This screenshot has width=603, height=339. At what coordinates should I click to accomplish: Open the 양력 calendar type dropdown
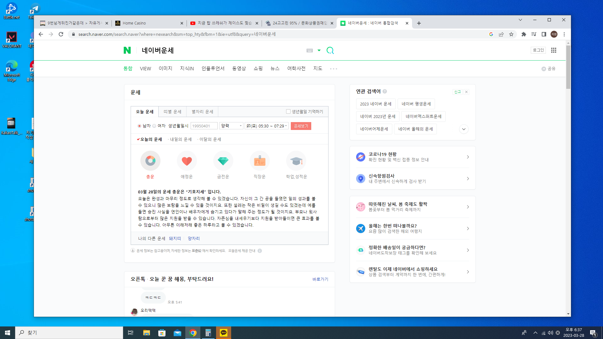231,126
